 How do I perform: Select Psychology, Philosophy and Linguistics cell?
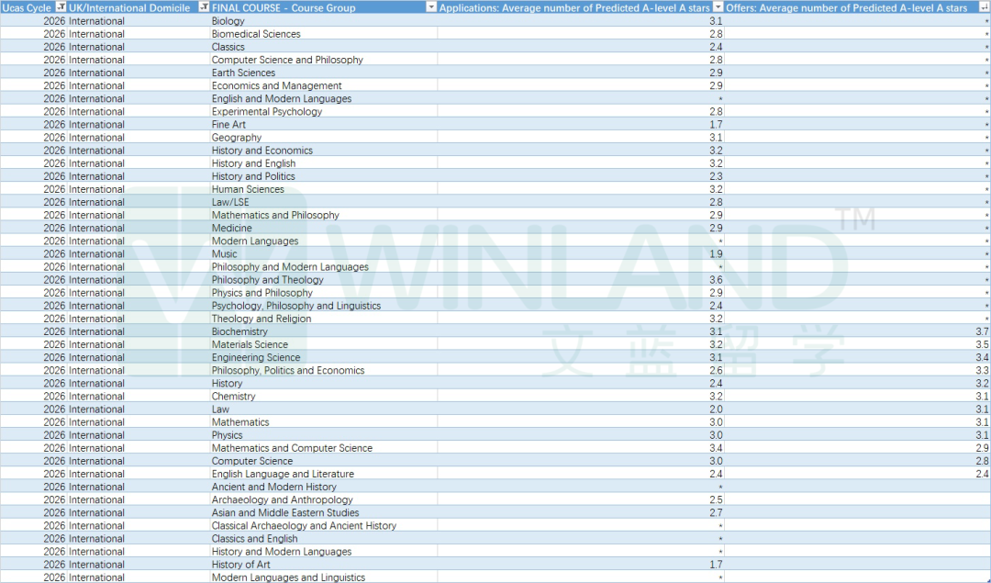(x=324, y=306)
